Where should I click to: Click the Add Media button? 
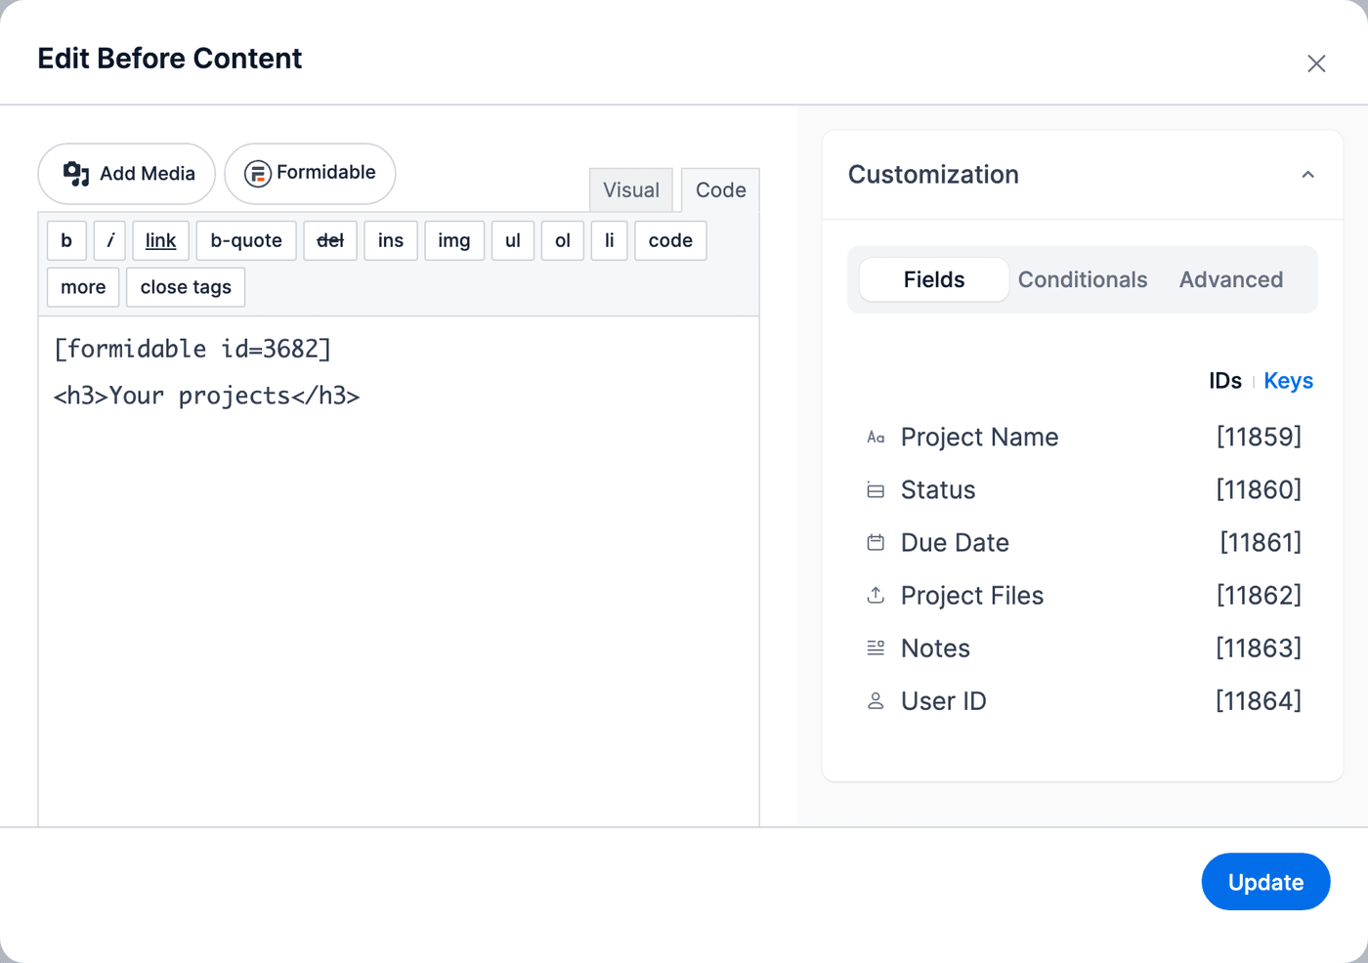[126, 174]
